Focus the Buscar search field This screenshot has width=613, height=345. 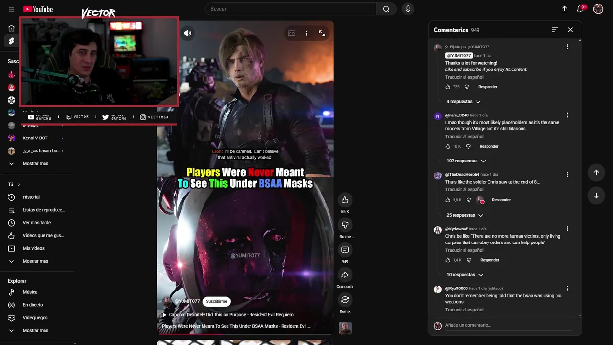coord(290,9)
